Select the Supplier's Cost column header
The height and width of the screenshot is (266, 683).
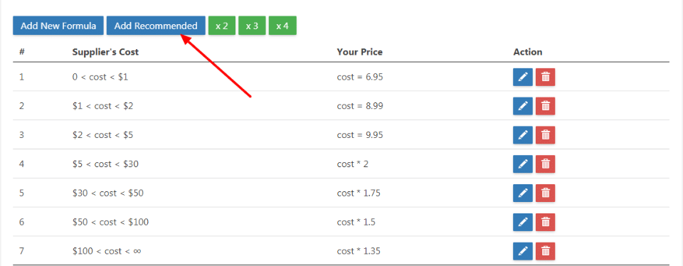pyautogui.click(x=105, y=52)
